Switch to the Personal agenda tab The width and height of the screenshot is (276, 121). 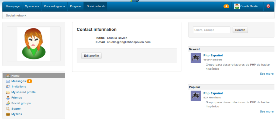(x=54, y=6)
